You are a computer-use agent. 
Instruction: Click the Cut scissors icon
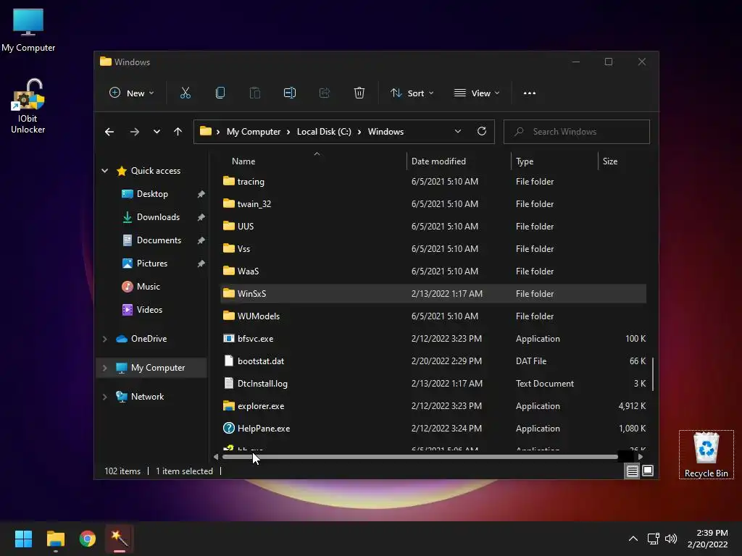tap(185, 93)
